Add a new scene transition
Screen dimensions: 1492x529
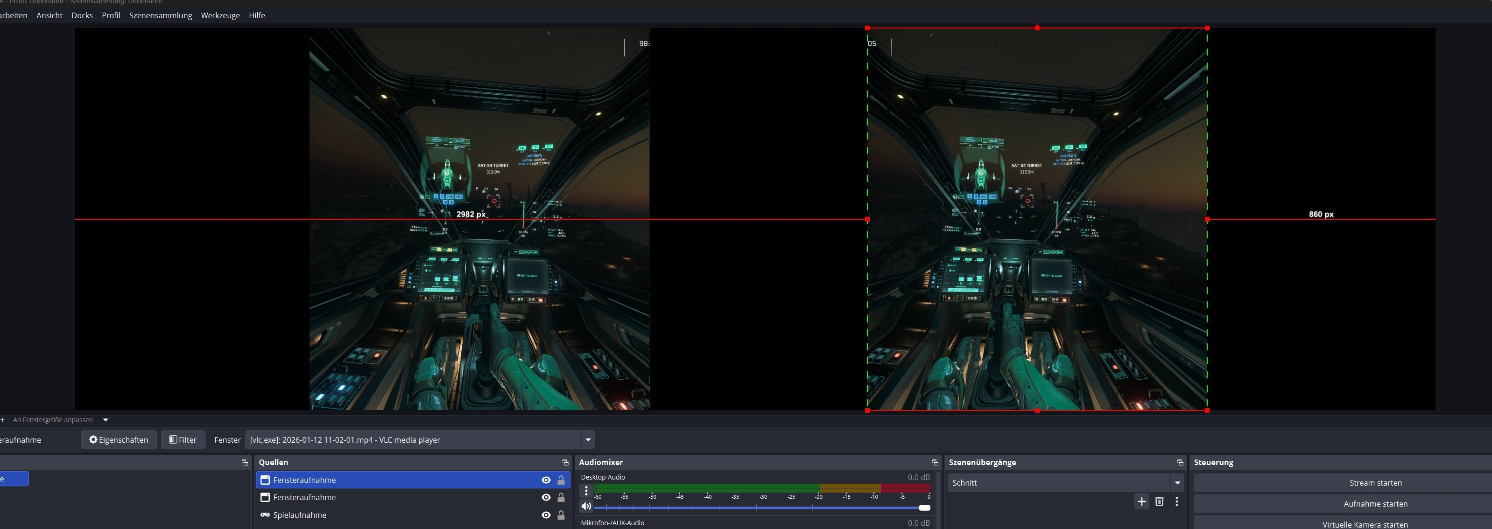tap(1141, 502)
